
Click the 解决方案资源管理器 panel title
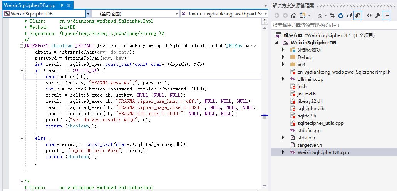[x=293, y=5]
